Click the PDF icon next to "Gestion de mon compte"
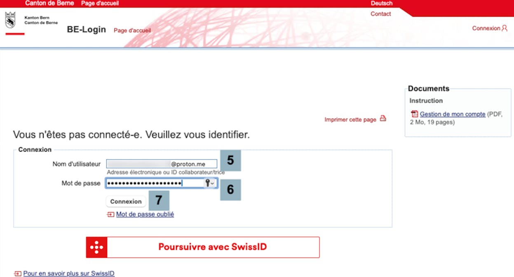Image resolution: width=514 pixels, height=277 pixels. (414, 114)
